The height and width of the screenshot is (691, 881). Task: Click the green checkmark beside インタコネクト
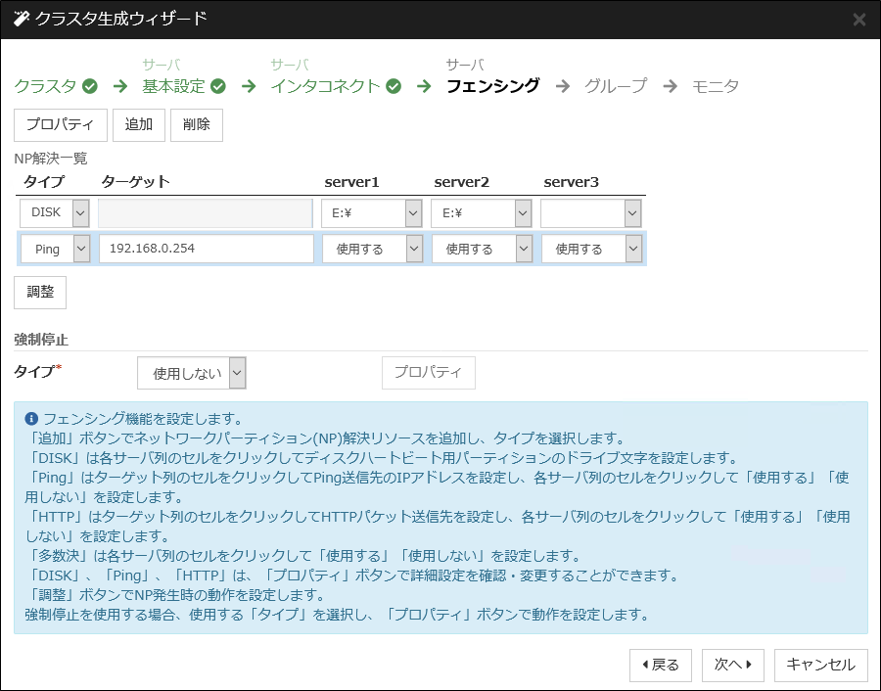coord(394,85)
